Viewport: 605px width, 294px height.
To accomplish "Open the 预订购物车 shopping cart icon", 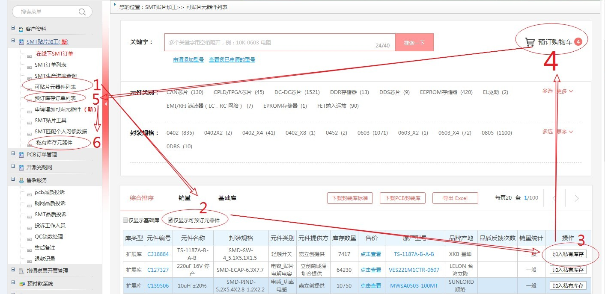I will coord(530,42).
